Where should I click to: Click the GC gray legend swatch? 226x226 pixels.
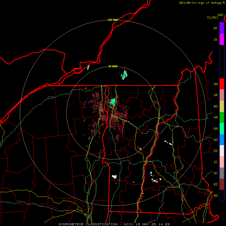click(x=222, y=173)
